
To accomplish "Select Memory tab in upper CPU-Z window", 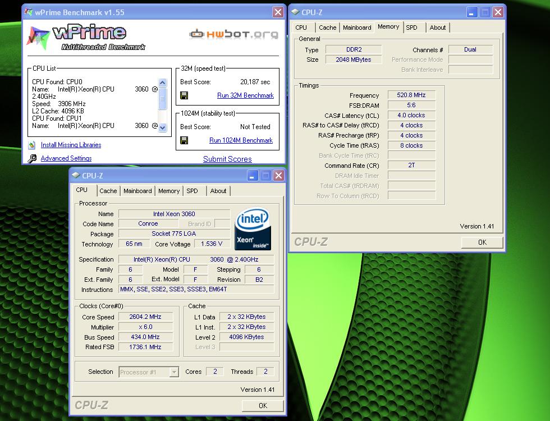I will tap(388, 27).
